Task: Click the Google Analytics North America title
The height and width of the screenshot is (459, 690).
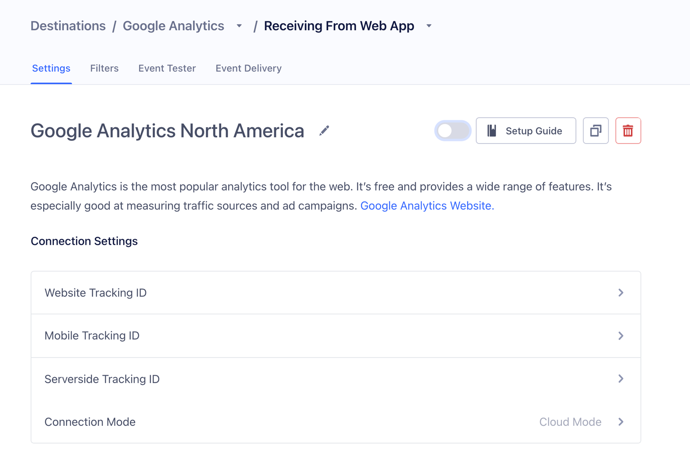Action: (167, 131)
